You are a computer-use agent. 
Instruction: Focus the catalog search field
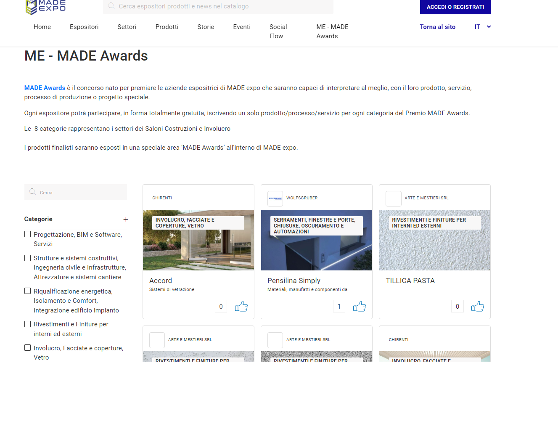pyautogui.click(x=218, y=6)
